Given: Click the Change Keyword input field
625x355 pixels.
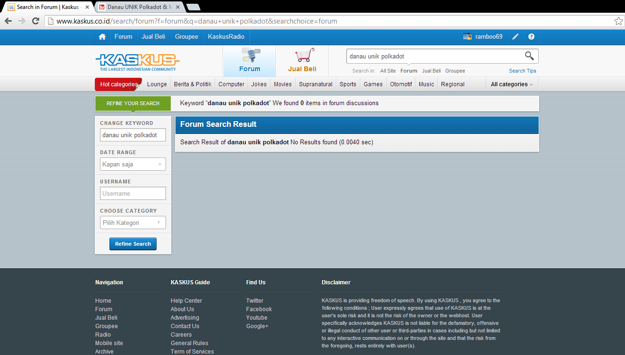Looking at the screenshot, I should (133, 135).
